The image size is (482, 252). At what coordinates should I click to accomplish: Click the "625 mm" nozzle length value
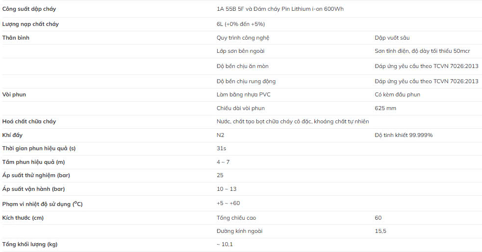(x=385, y=108)
